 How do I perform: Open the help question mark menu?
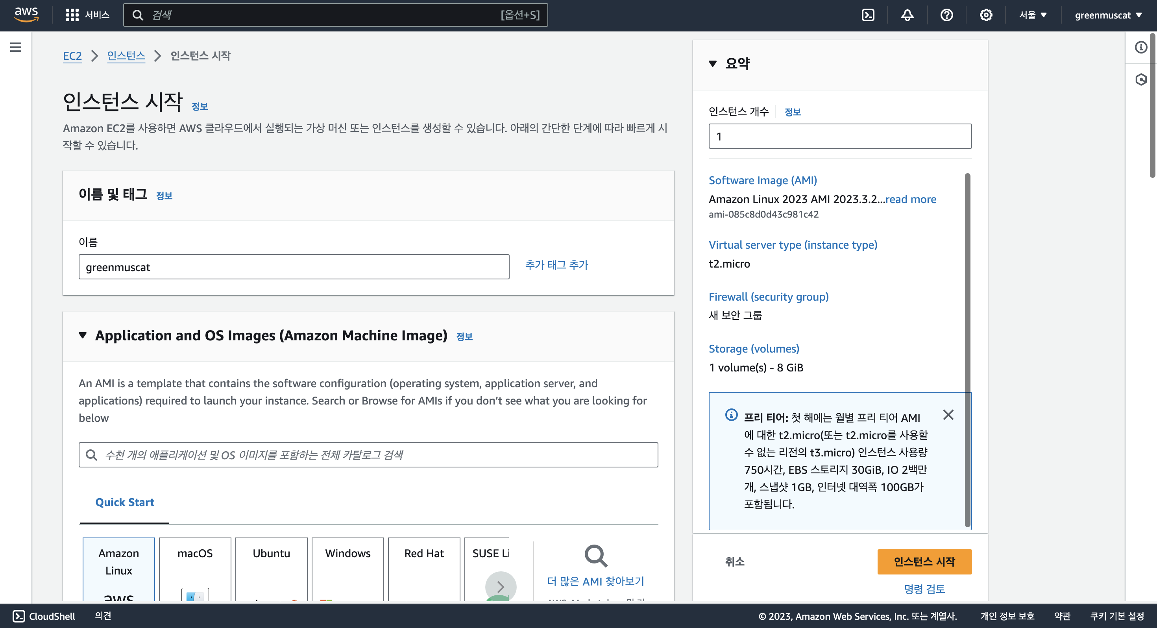946,15
